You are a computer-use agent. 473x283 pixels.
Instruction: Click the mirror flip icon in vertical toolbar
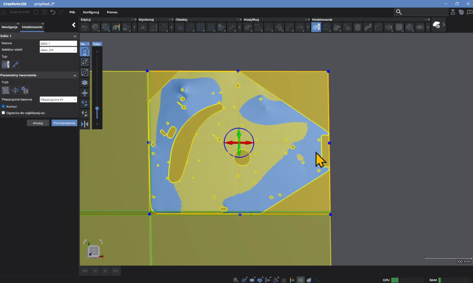coord(85,124)
